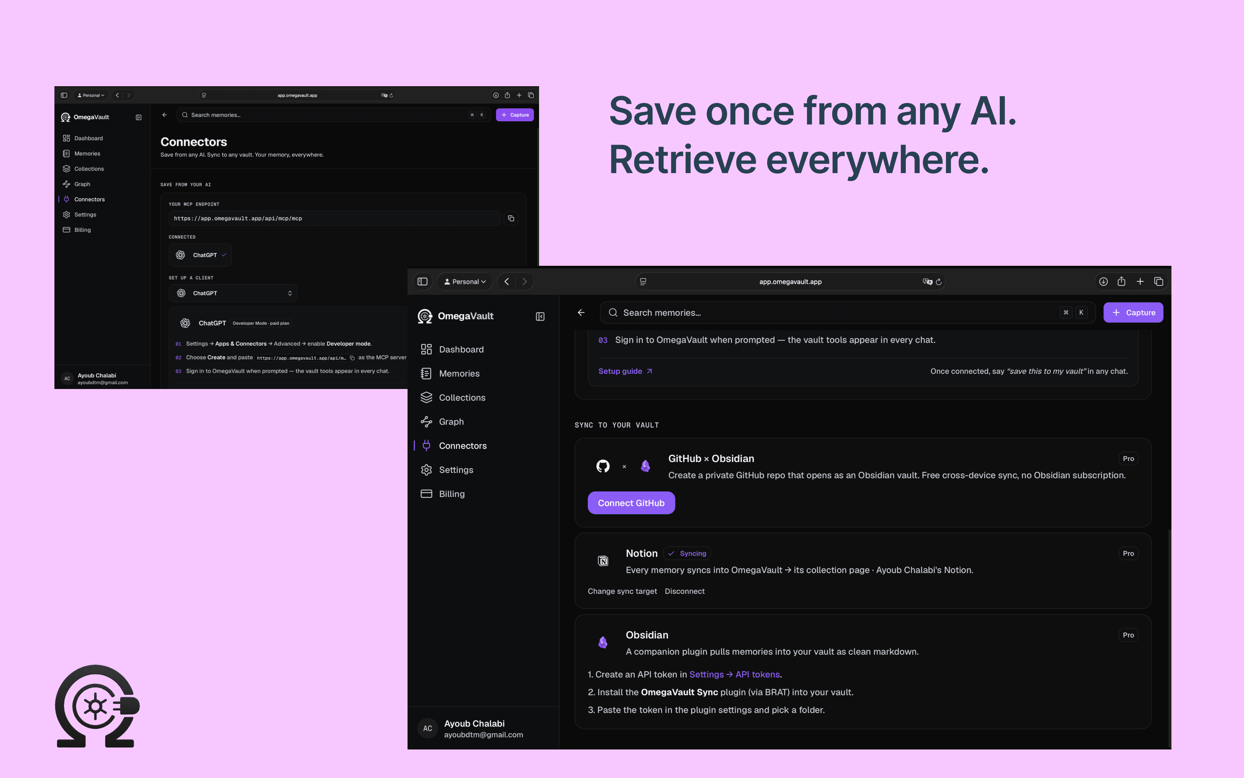Toggle Safari sidebar in back window
This screenshot has width=1244, height=778.
tap(64, 95)
